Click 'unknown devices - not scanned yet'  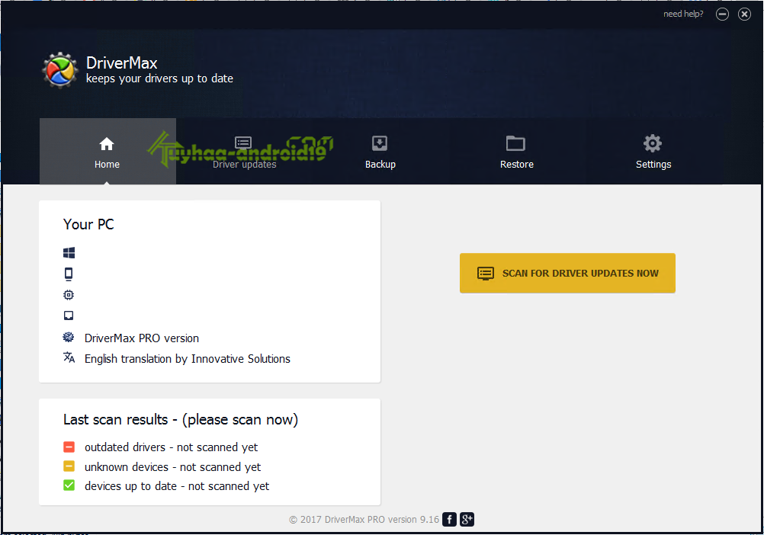(x=172, y=467)
